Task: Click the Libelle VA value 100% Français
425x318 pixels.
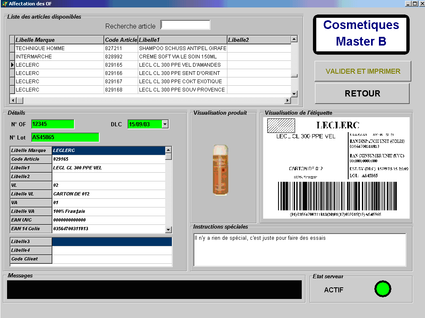Action: click(x=108, y=211)
